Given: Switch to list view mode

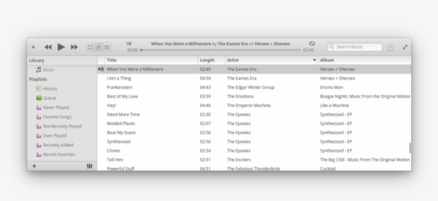Looking at the screenshot, I should pyautogui.click(x=99, y=47).
